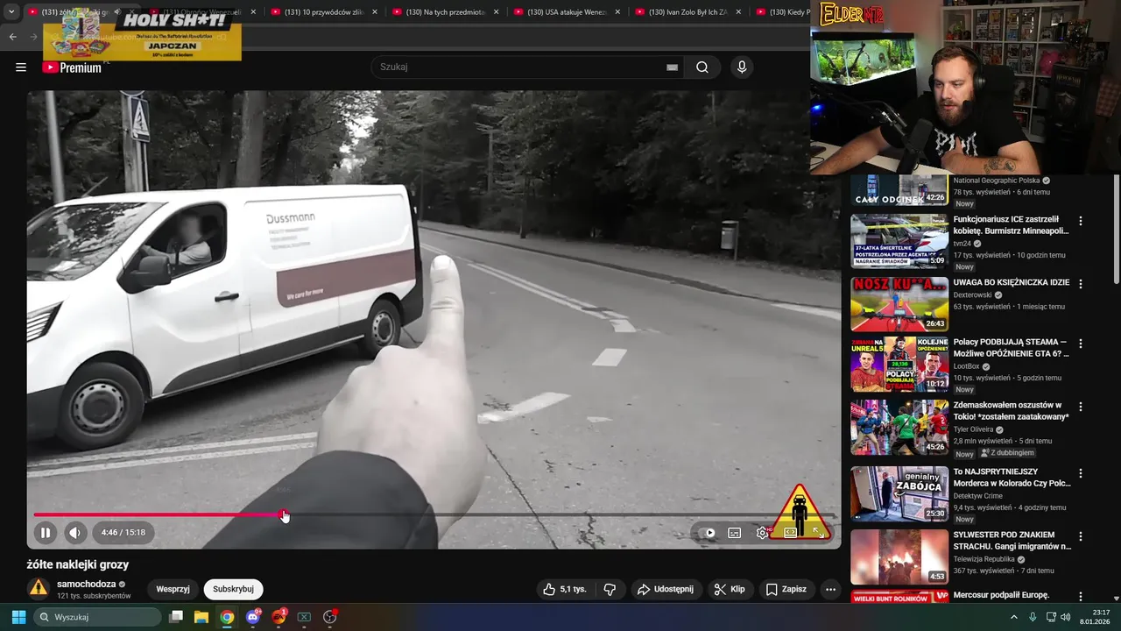Open menu for 'UWAGA BO KSIĘŻNICZKA IDZIE'
This screenshot has width=1121, height=631.
pos(1081,284)
